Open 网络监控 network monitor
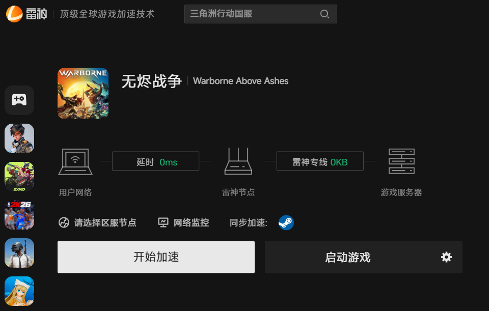 183,223
